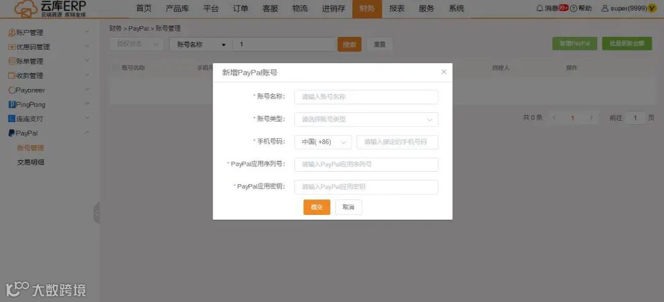Collapse the PayPal menu chevron
Viewport: 664px width, 302px height.
pos(87,133)
